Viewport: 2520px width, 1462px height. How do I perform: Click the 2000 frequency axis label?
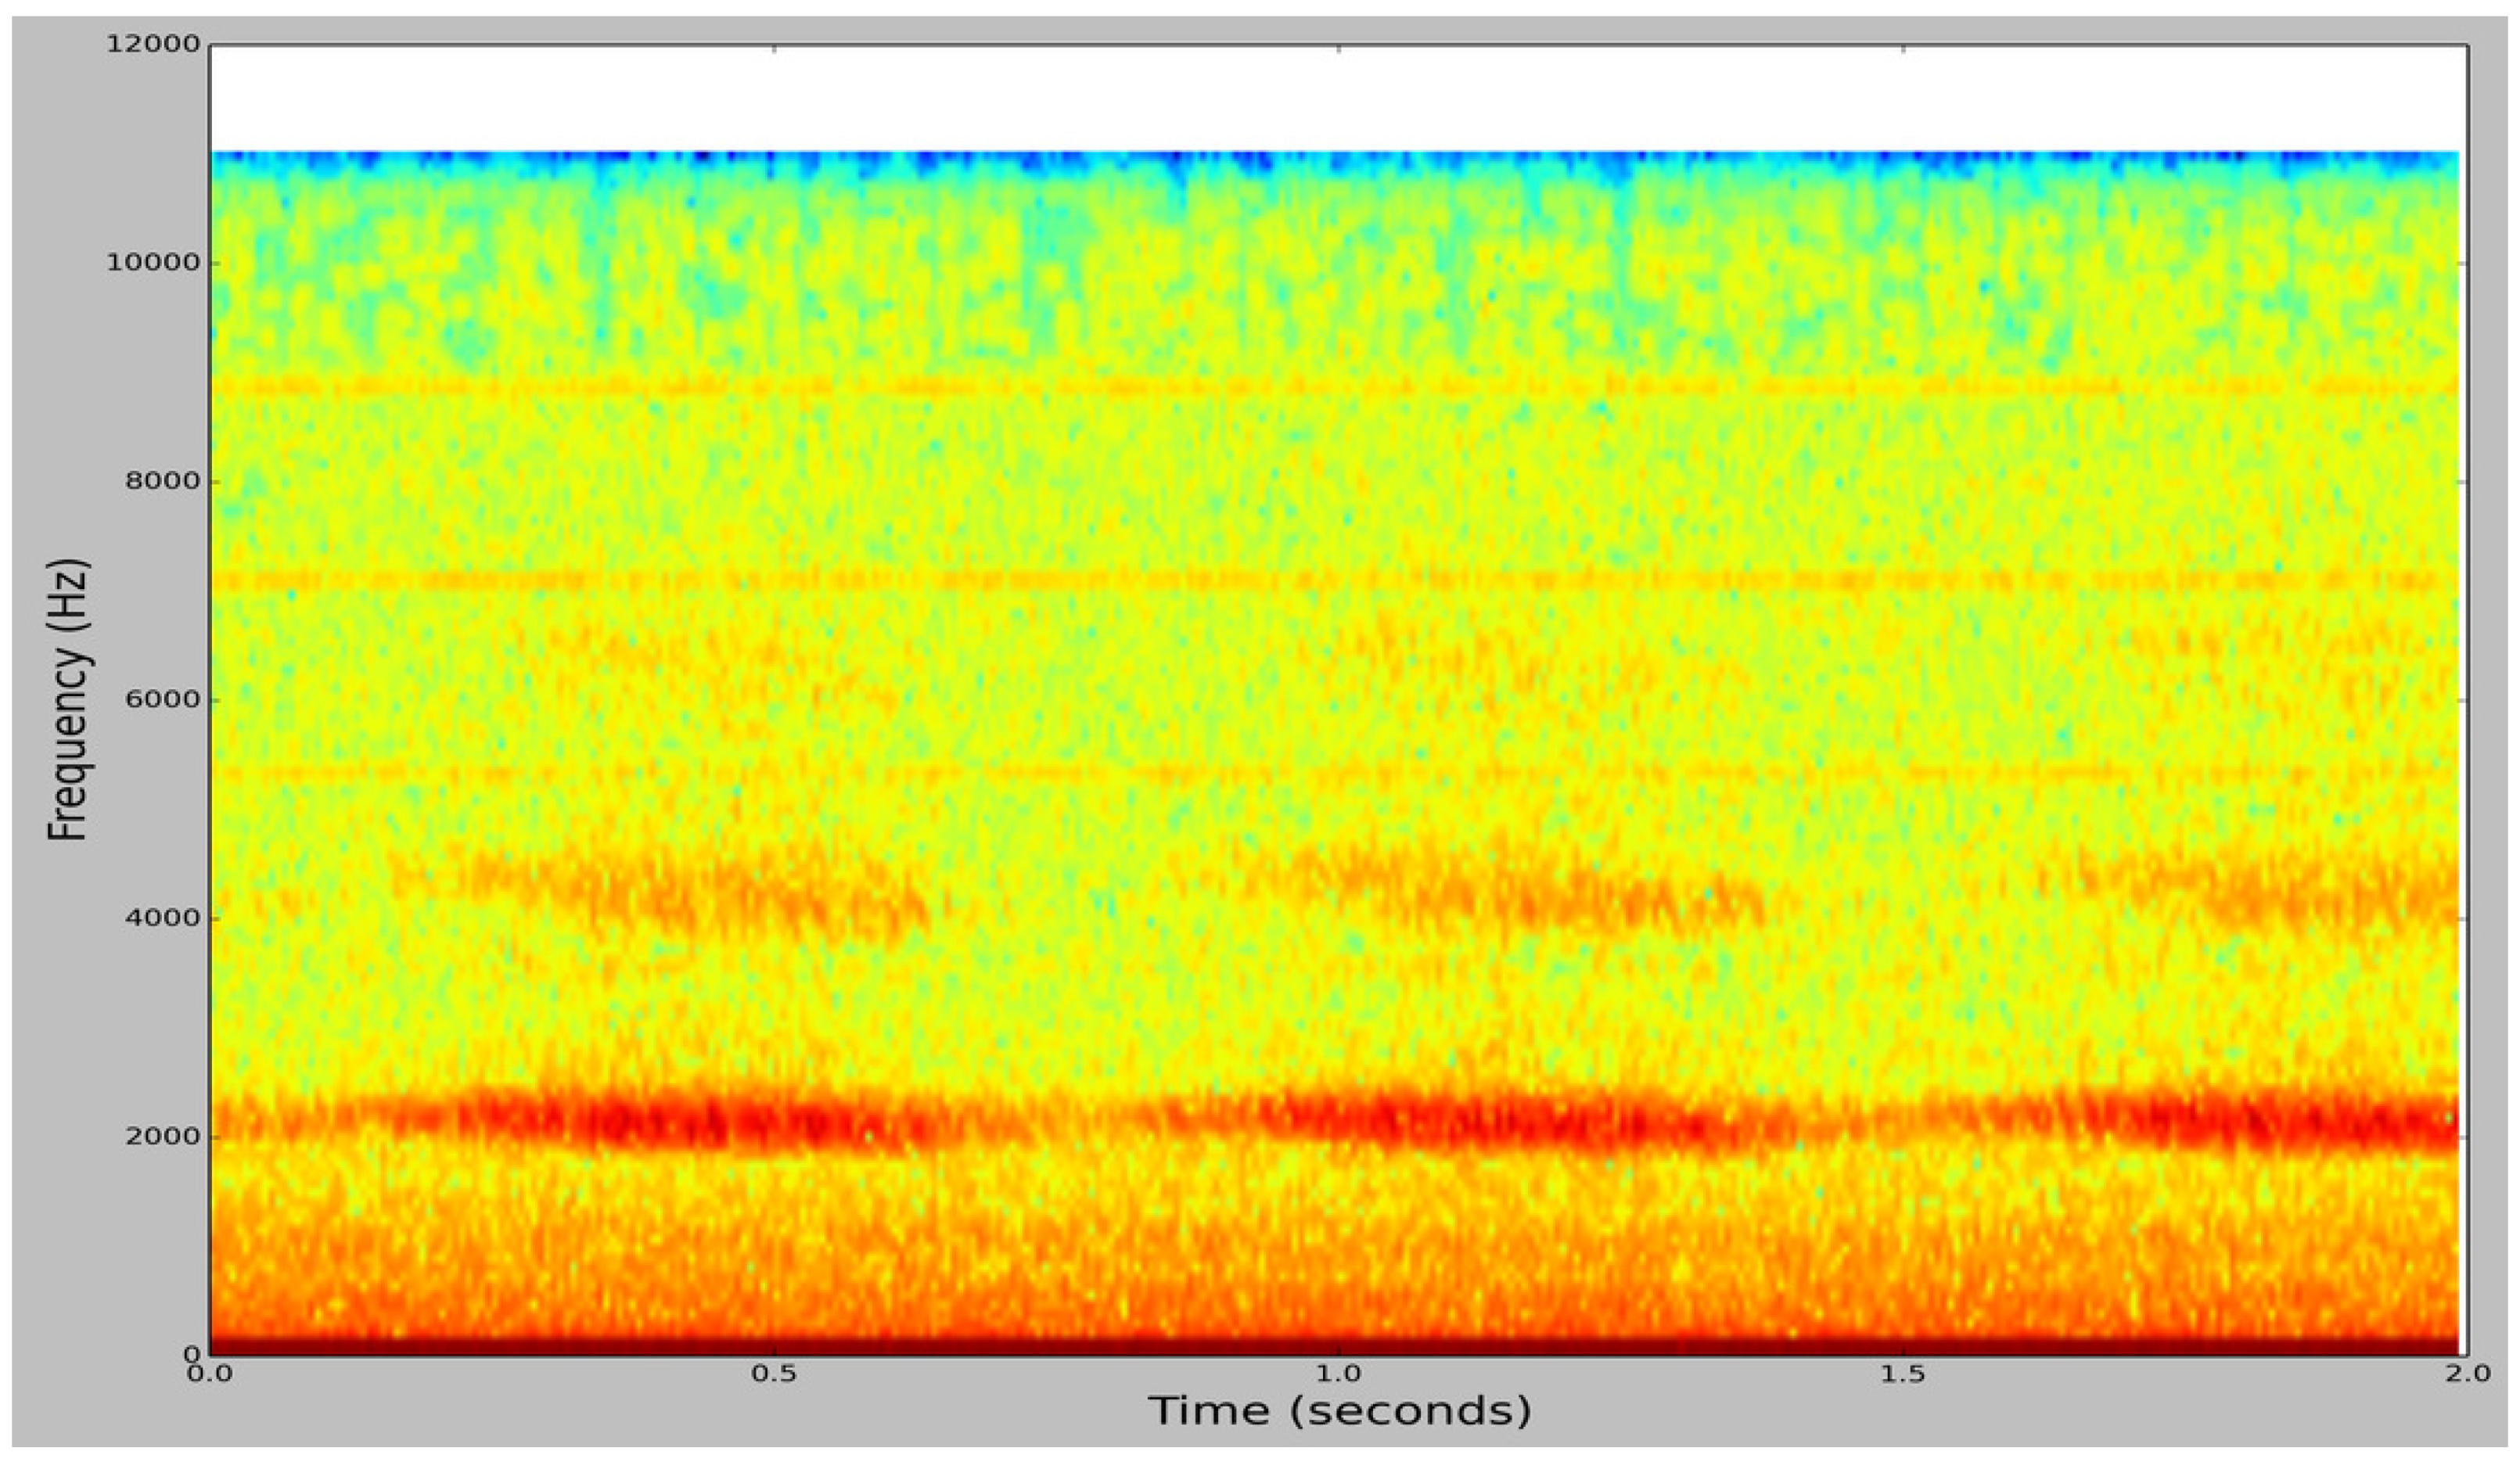click(162, 1136)
